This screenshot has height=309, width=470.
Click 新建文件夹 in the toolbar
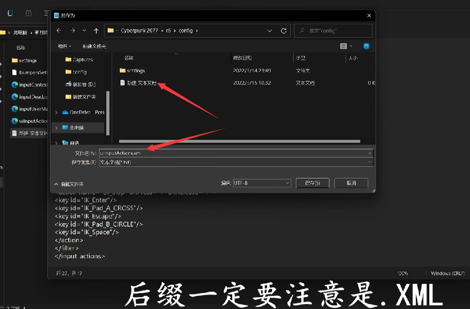point(94,46)
